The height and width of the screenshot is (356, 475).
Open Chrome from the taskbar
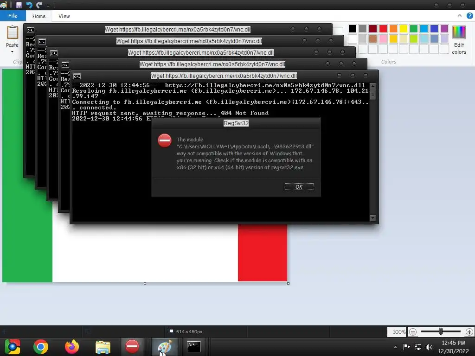41,347
